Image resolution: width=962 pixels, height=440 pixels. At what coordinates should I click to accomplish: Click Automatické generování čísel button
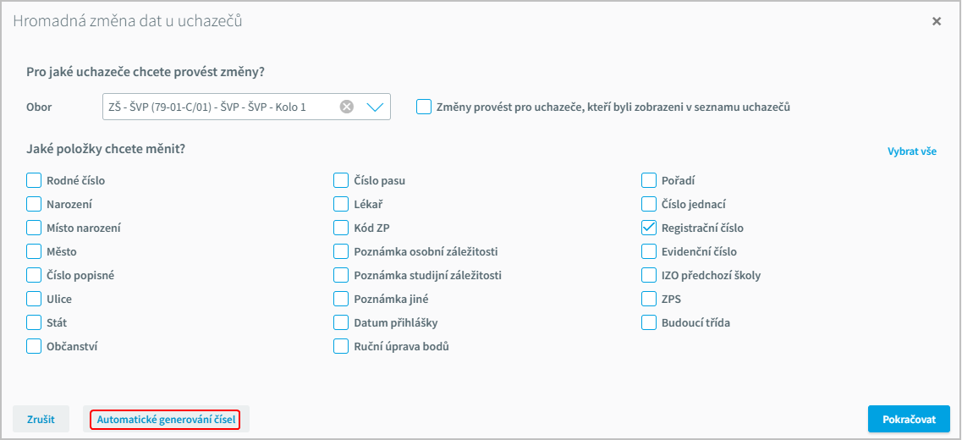166,420
